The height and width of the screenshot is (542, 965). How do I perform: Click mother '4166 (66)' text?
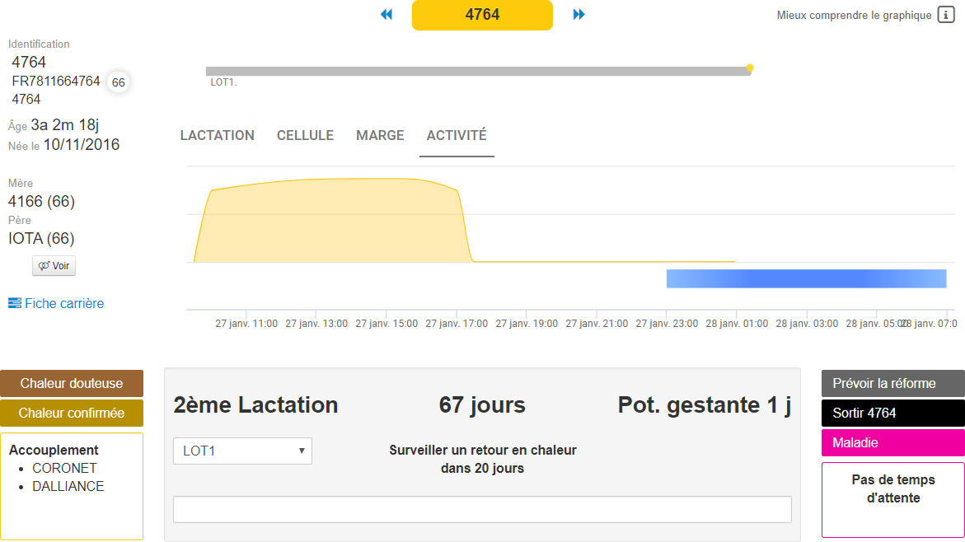pyautogui.click(x=41, y=201)
